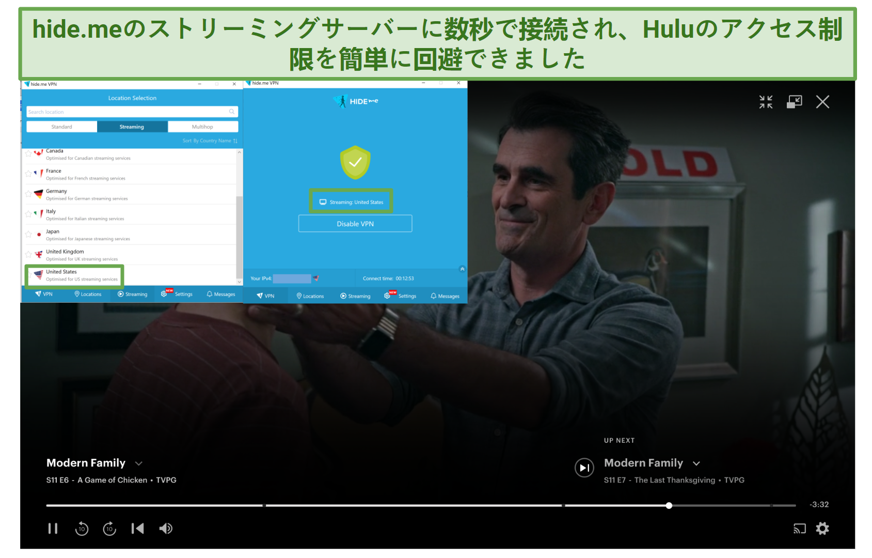
Task: Rewind video 10 seconds
Action: [x=82, y=529]
